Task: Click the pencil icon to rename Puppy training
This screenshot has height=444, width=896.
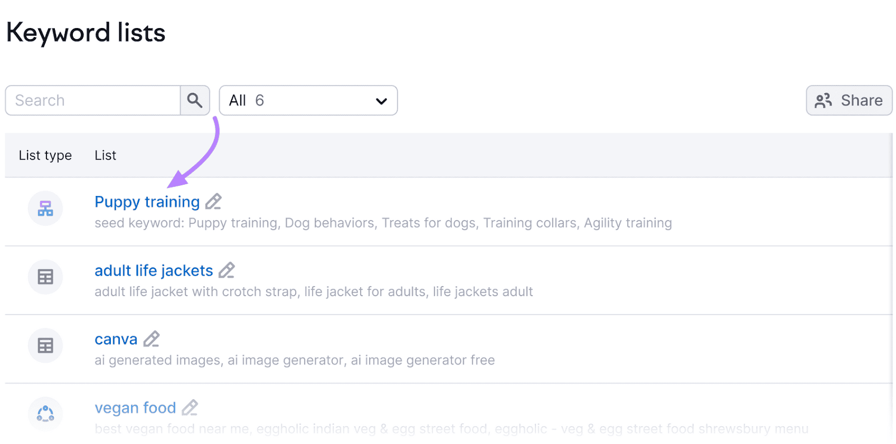Action: (213, 202)
